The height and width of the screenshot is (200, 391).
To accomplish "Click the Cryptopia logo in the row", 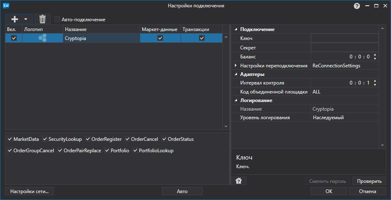I will tap(42, 38).
